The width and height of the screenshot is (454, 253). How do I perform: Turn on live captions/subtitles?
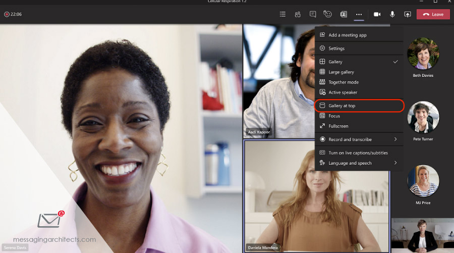coord(358,153)
